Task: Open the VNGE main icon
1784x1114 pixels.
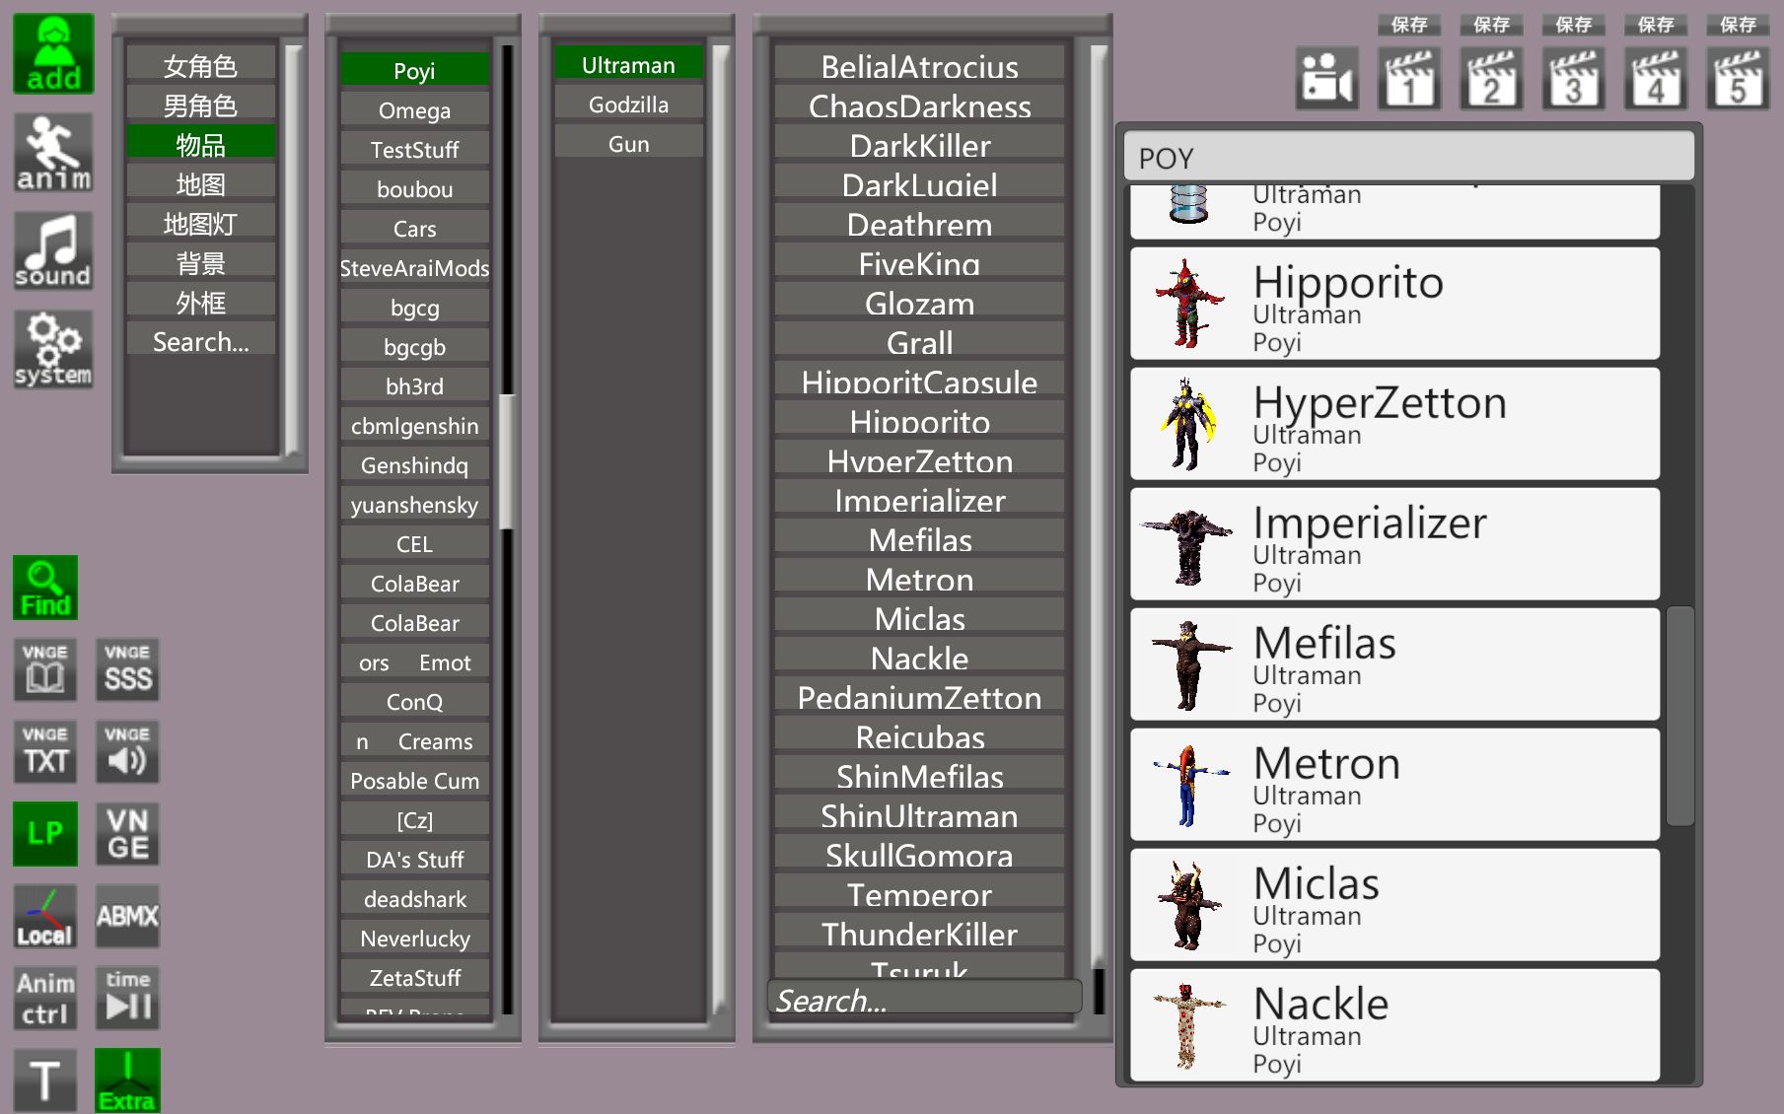Action: pyautogui.click(x=127, y=834)
